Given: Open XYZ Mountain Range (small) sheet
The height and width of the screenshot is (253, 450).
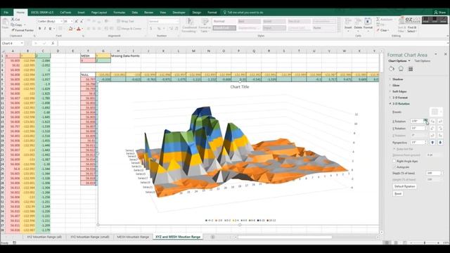Looking at the screenshot, I should coord(90,237).
